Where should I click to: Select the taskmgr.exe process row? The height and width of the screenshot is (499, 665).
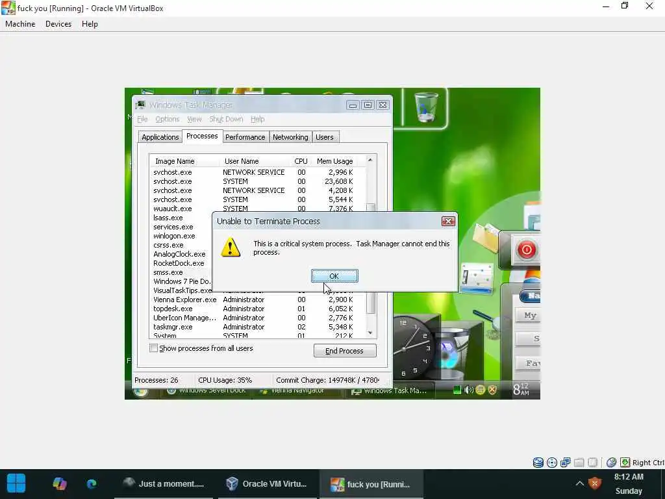[257, 327]
